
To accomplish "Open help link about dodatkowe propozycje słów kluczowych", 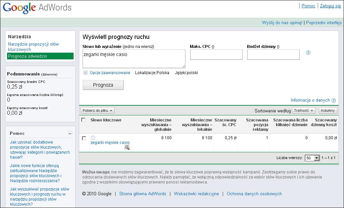I will pyautogui.click(x=40, y=150).
